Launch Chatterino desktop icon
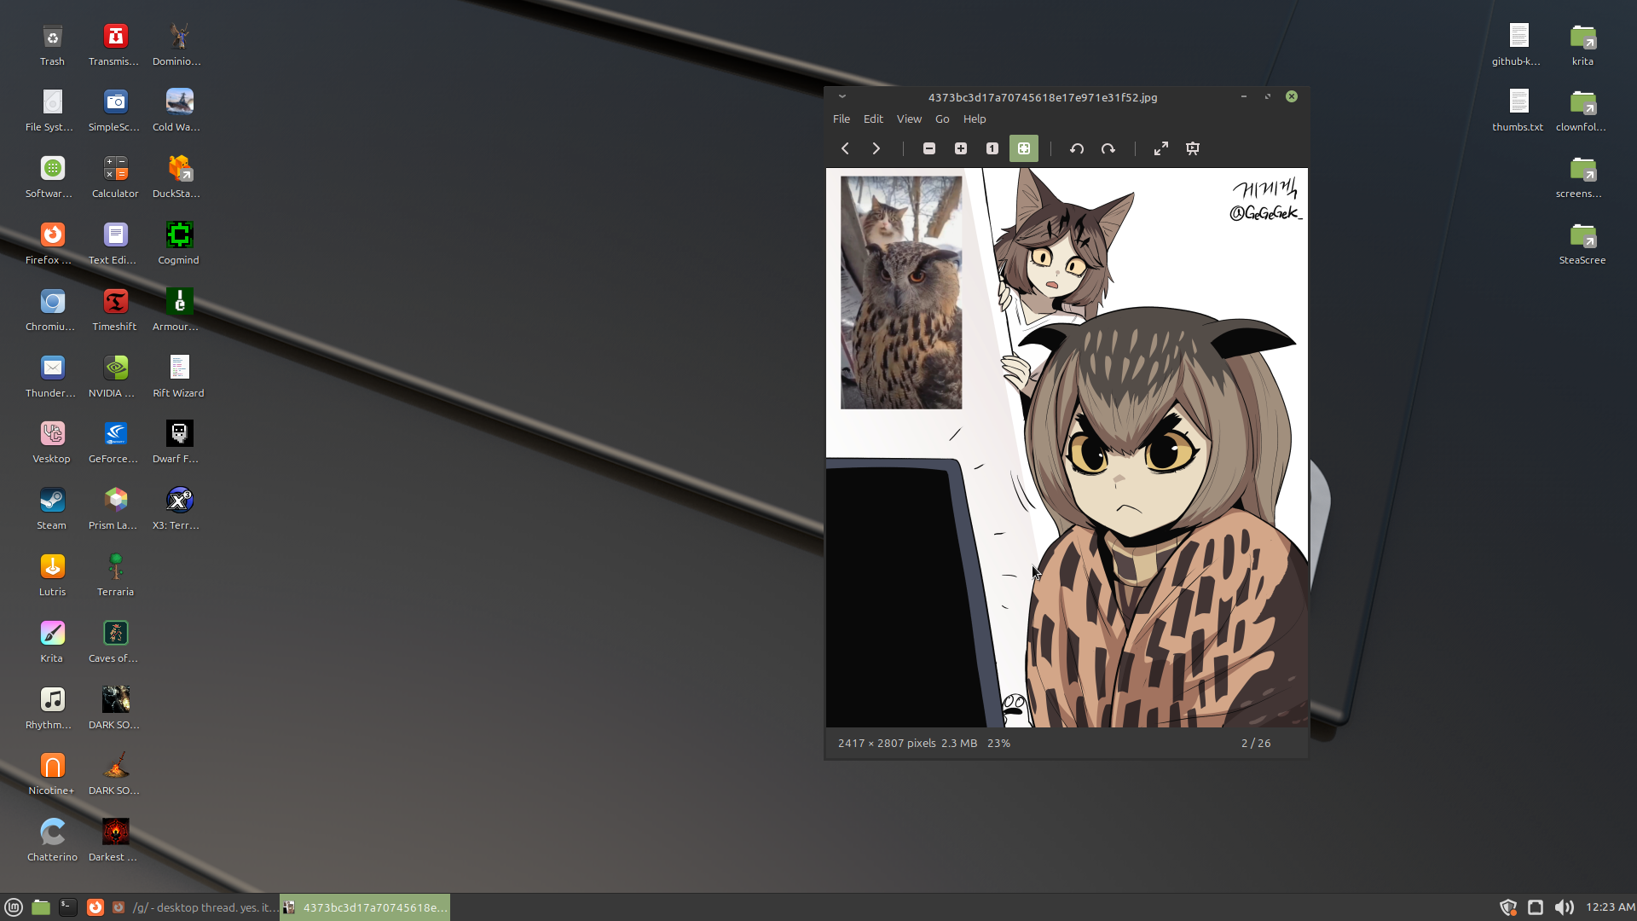Viewport: 1637px width, 921px height. (x=52, y=841)
